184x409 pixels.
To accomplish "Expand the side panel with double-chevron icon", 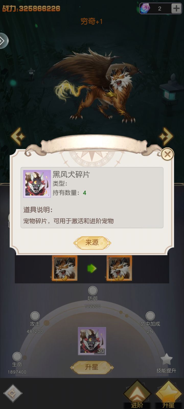I will point(3,41).
